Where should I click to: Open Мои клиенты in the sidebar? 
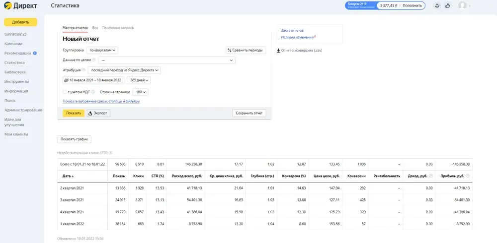click(16, 134)
